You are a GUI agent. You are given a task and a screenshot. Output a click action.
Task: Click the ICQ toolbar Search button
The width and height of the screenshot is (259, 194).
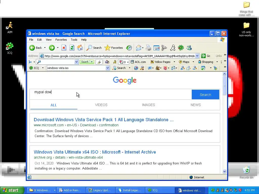119,68
